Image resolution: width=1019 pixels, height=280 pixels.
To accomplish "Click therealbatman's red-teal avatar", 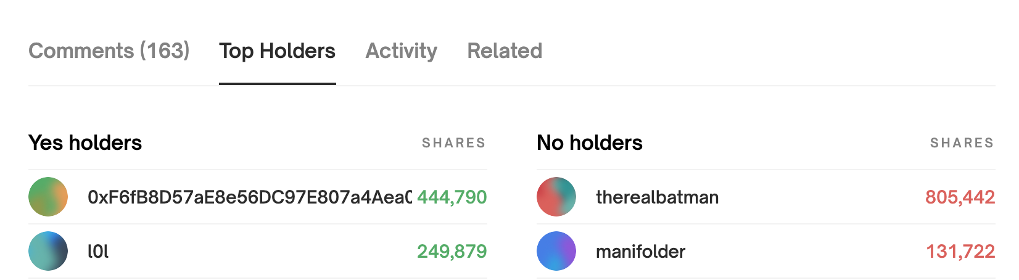I will [x=556, y=197].
